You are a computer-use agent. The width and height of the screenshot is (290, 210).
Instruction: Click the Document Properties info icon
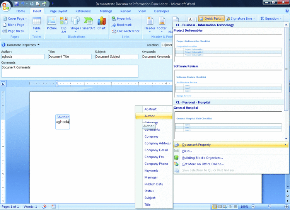3,45
